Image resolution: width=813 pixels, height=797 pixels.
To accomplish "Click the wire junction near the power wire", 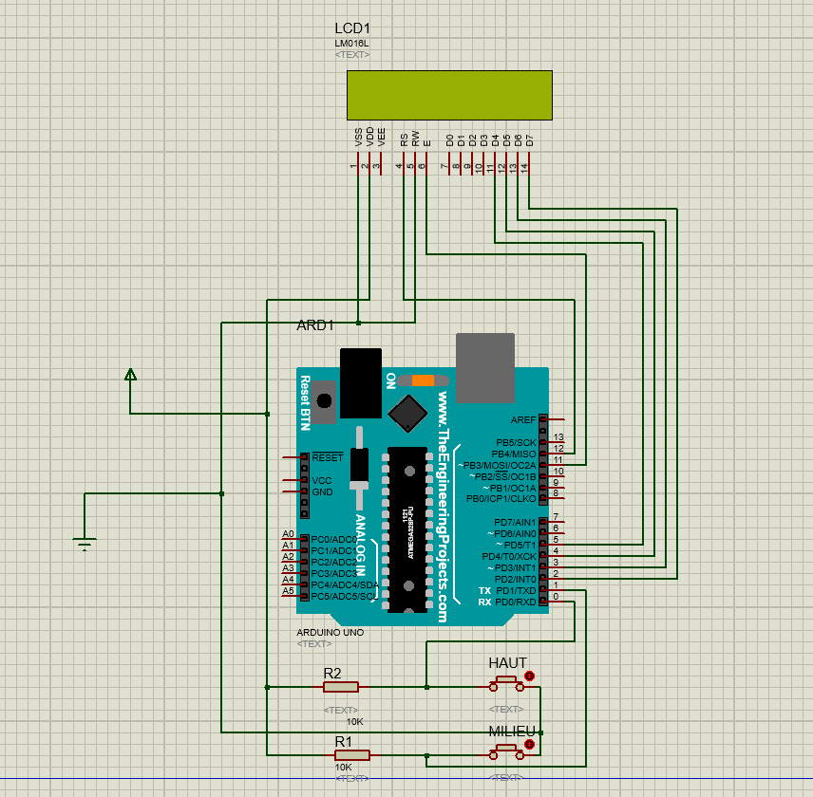I will coord(267,414).
